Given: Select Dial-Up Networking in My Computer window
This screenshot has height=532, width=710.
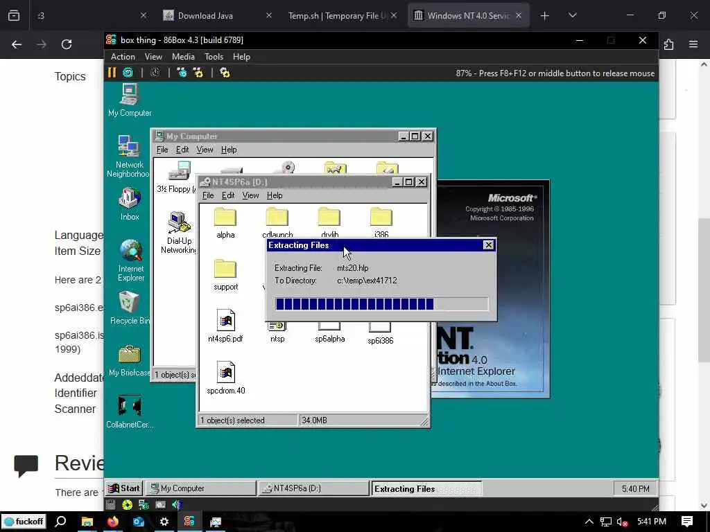Looking at the screenshot, I should coord(178,233).
